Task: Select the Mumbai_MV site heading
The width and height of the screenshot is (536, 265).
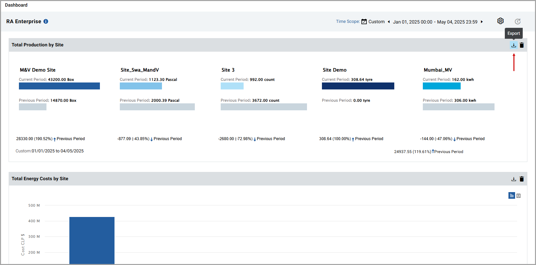Action: tap(438, 70)
